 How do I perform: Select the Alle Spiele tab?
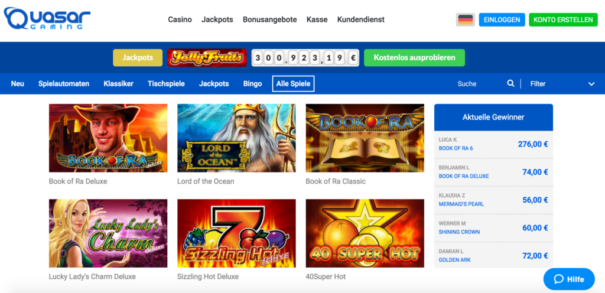(x=293, y=84)
